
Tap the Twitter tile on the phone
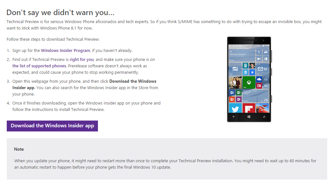click(235, 108)
